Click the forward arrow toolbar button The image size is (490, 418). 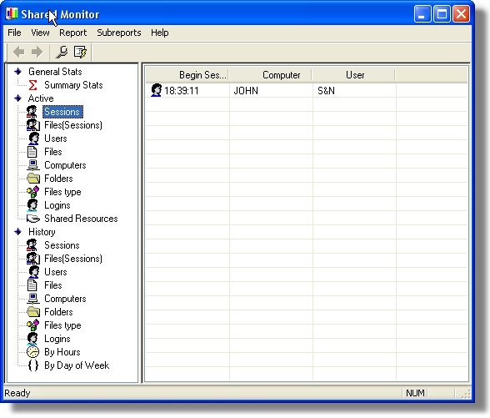pos(37,52)
